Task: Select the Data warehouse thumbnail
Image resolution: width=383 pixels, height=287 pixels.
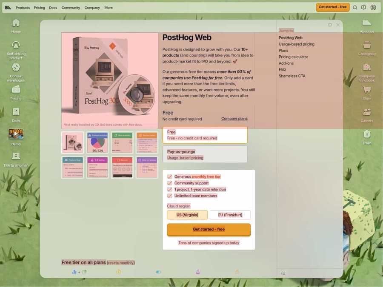Action: coord(147,168)
